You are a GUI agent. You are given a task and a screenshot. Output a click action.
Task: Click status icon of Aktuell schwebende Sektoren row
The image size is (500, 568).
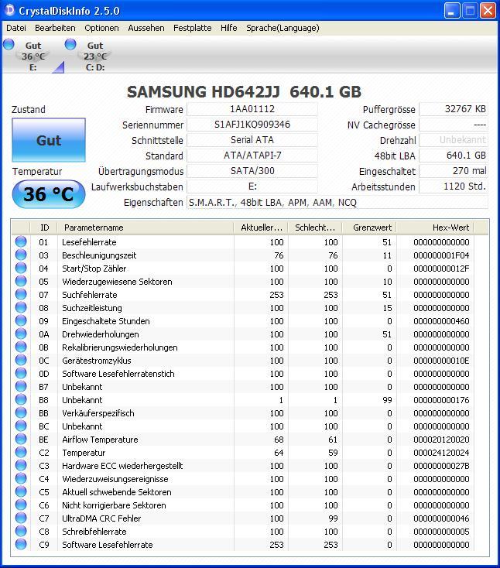[21, 491]
